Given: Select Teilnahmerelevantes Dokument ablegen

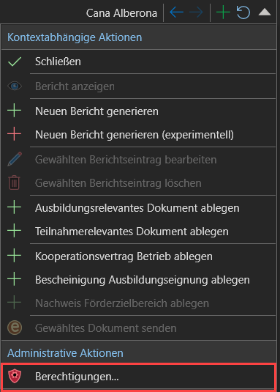Looking at the screenshot, I should click(x=139, y=232).
